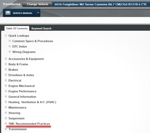Screen dimensions: 150x133
Task: Select the Maintenance label
Action: pos(18,107)
